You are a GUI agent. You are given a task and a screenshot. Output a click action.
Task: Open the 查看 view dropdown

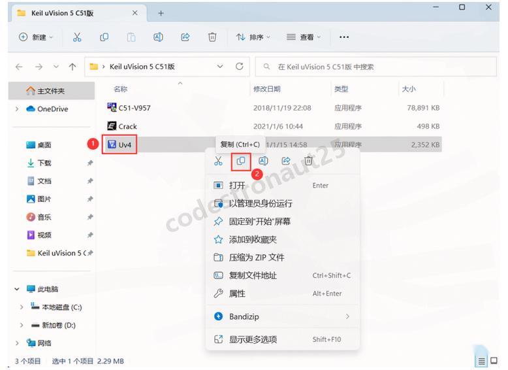click(304, 37)
